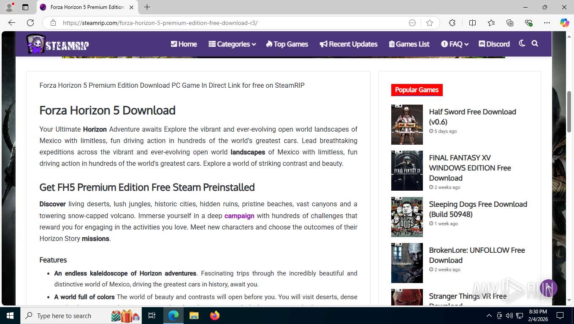
Task: Open Recent Updates menu item
Action: point(349,44)
